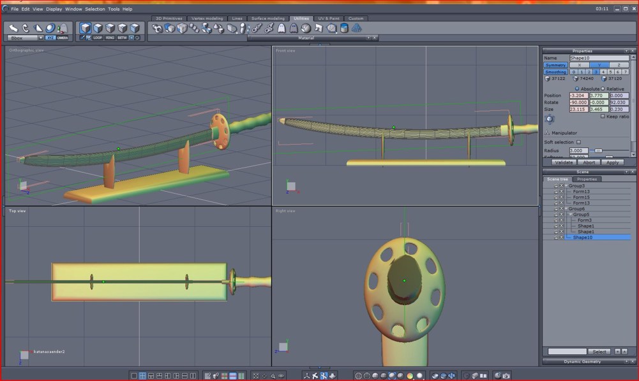
Task: Click the Apply button
Action: click(613, 162)
